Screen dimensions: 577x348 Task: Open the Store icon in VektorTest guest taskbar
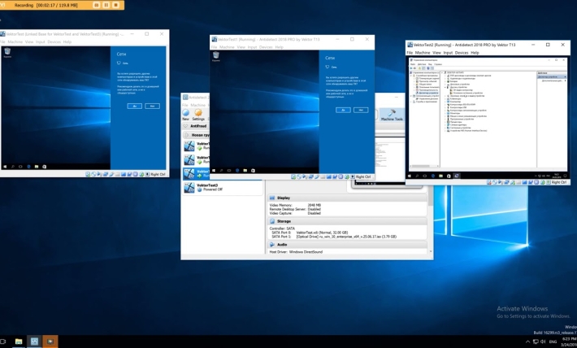tap(45, 167)
